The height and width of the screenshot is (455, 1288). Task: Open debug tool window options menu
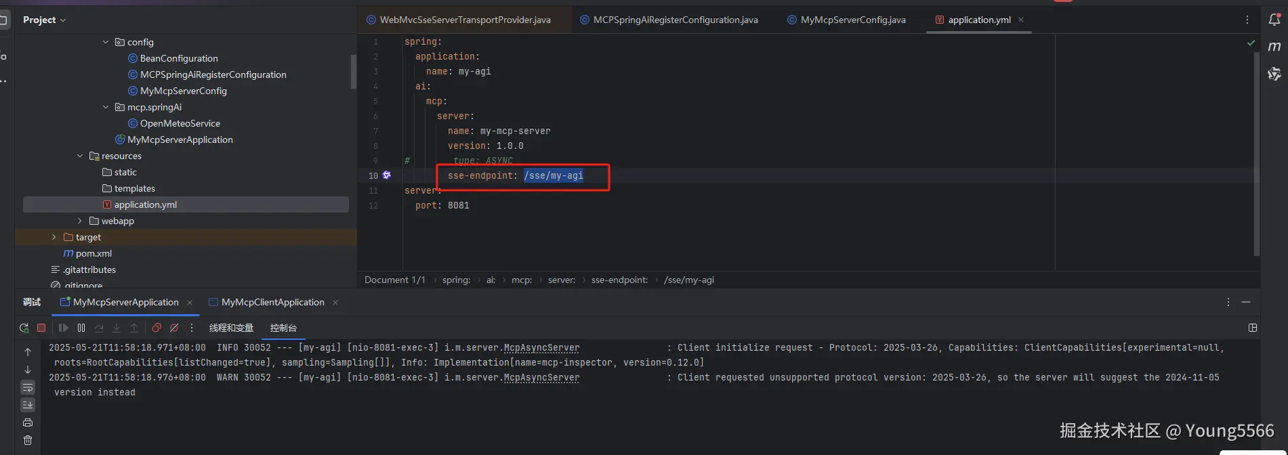coord(1228,302)
